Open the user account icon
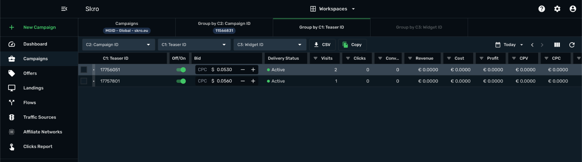582x162 pixels. [573, 9]
